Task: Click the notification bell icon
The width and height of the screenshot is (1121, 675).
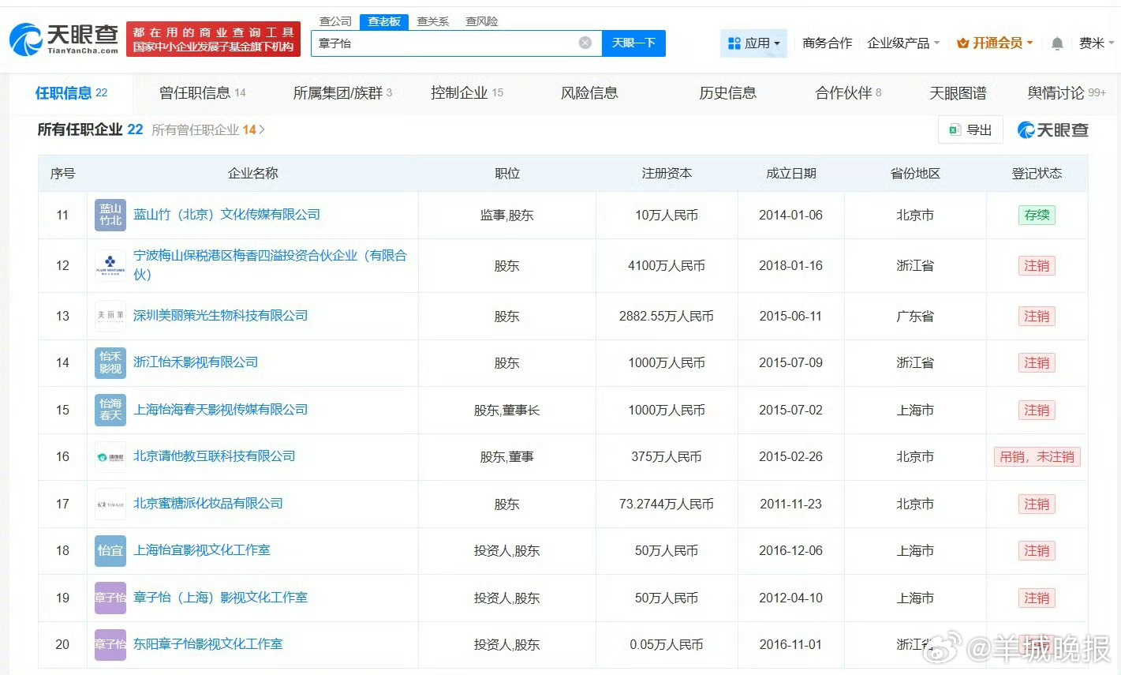Action: click(1057, 43)
